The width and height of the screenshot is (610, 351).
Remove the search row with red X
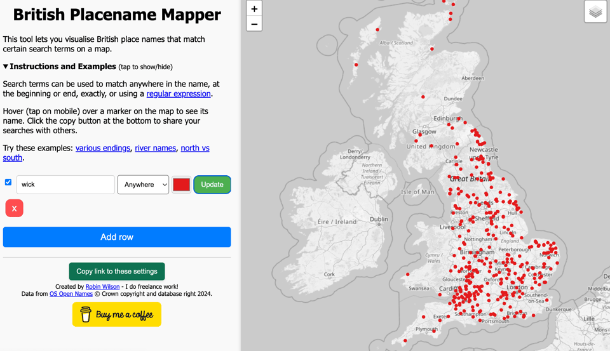point(14,208)
